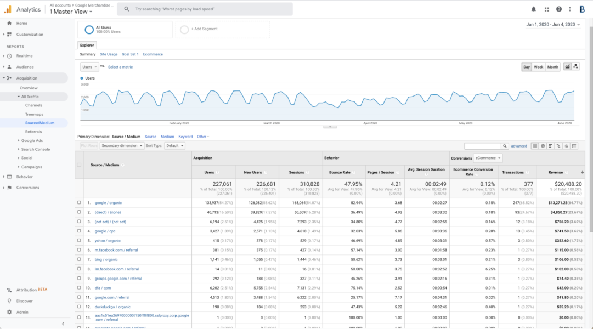Collapse the All Traffic tree section

pyautogui.click(x=19, y=97)
